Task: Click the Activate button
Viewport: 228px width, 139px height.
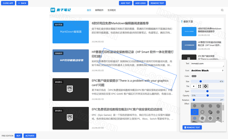Action: coord(30,136)
